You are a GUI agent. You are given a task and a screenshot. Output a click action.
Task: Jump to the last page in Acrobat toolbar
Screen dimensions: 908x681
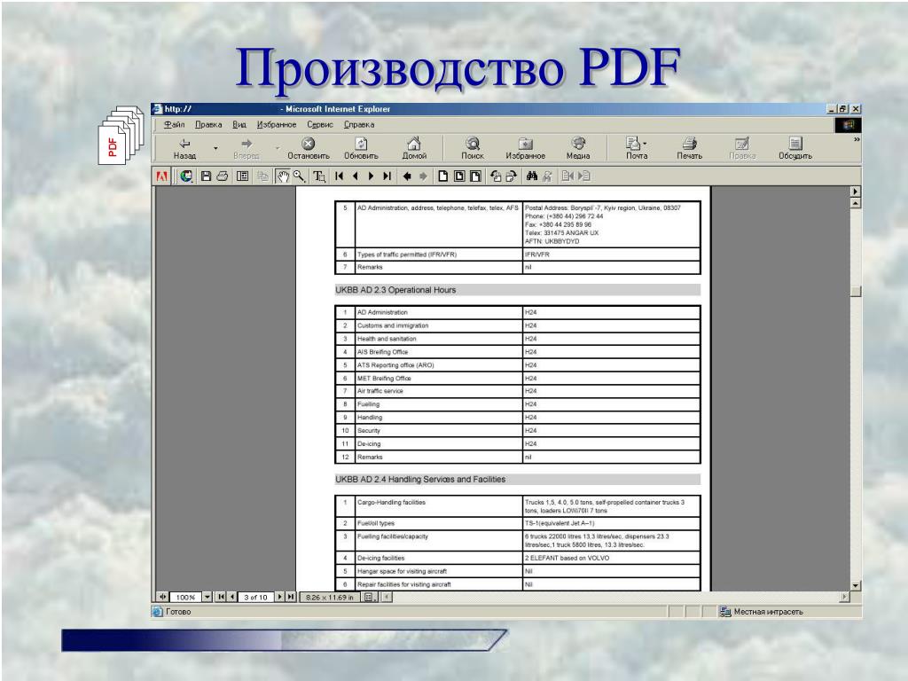click(x=387, y=176)
